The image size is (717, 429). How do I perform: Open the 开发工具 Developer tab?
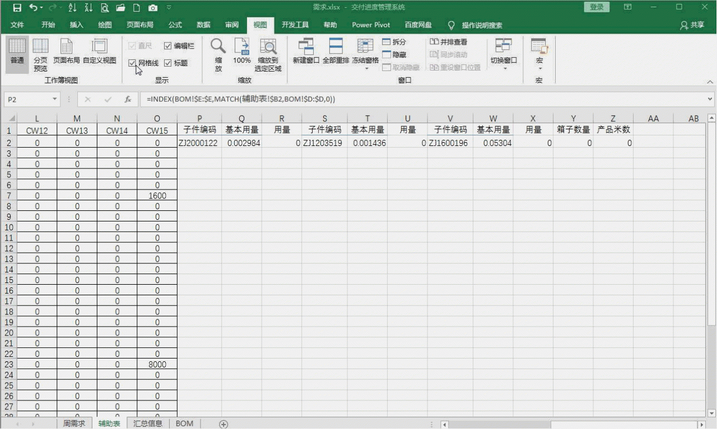tap(295, 25)
